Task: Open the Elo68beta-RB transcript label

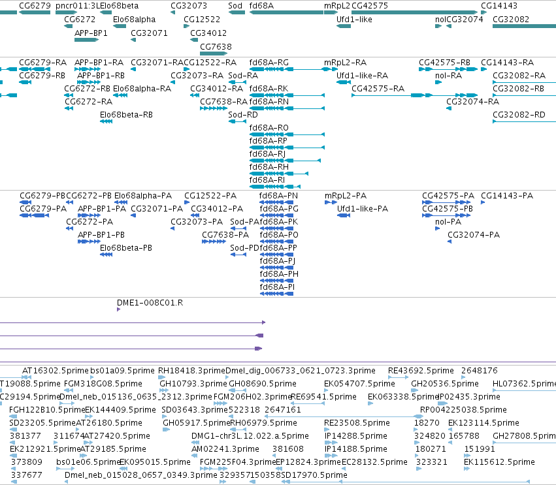Action: point(126,115)
